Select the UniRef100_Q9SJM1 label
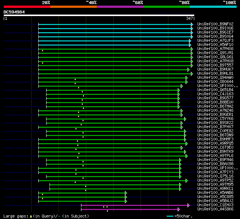The image size is (240, 219). (215, 53)
